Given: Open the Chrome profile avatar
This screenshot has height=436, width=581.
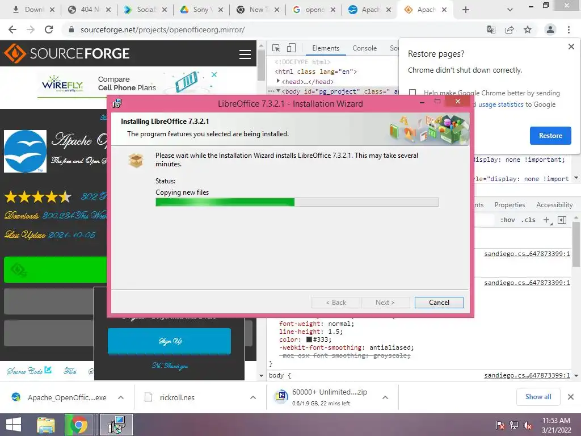Looking at the screenshot, I should pos(550,30).
